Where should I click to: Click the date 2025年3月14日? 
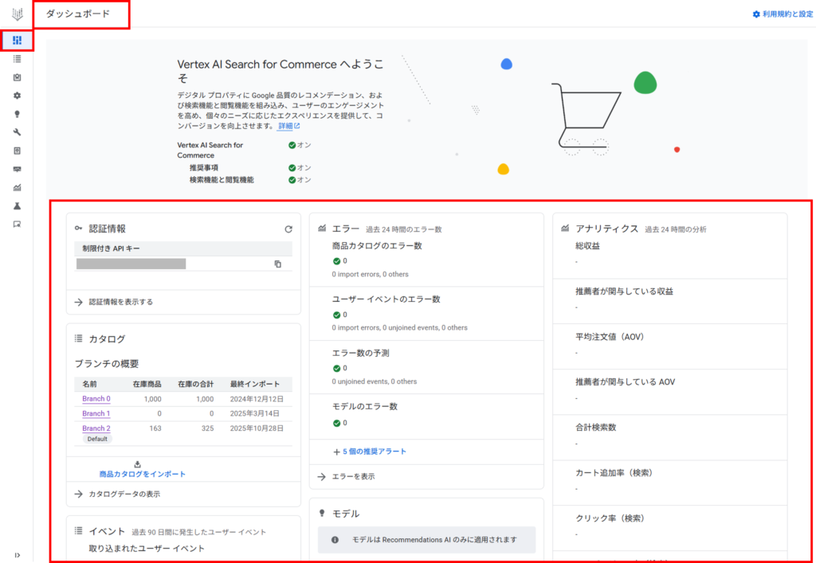255,414
